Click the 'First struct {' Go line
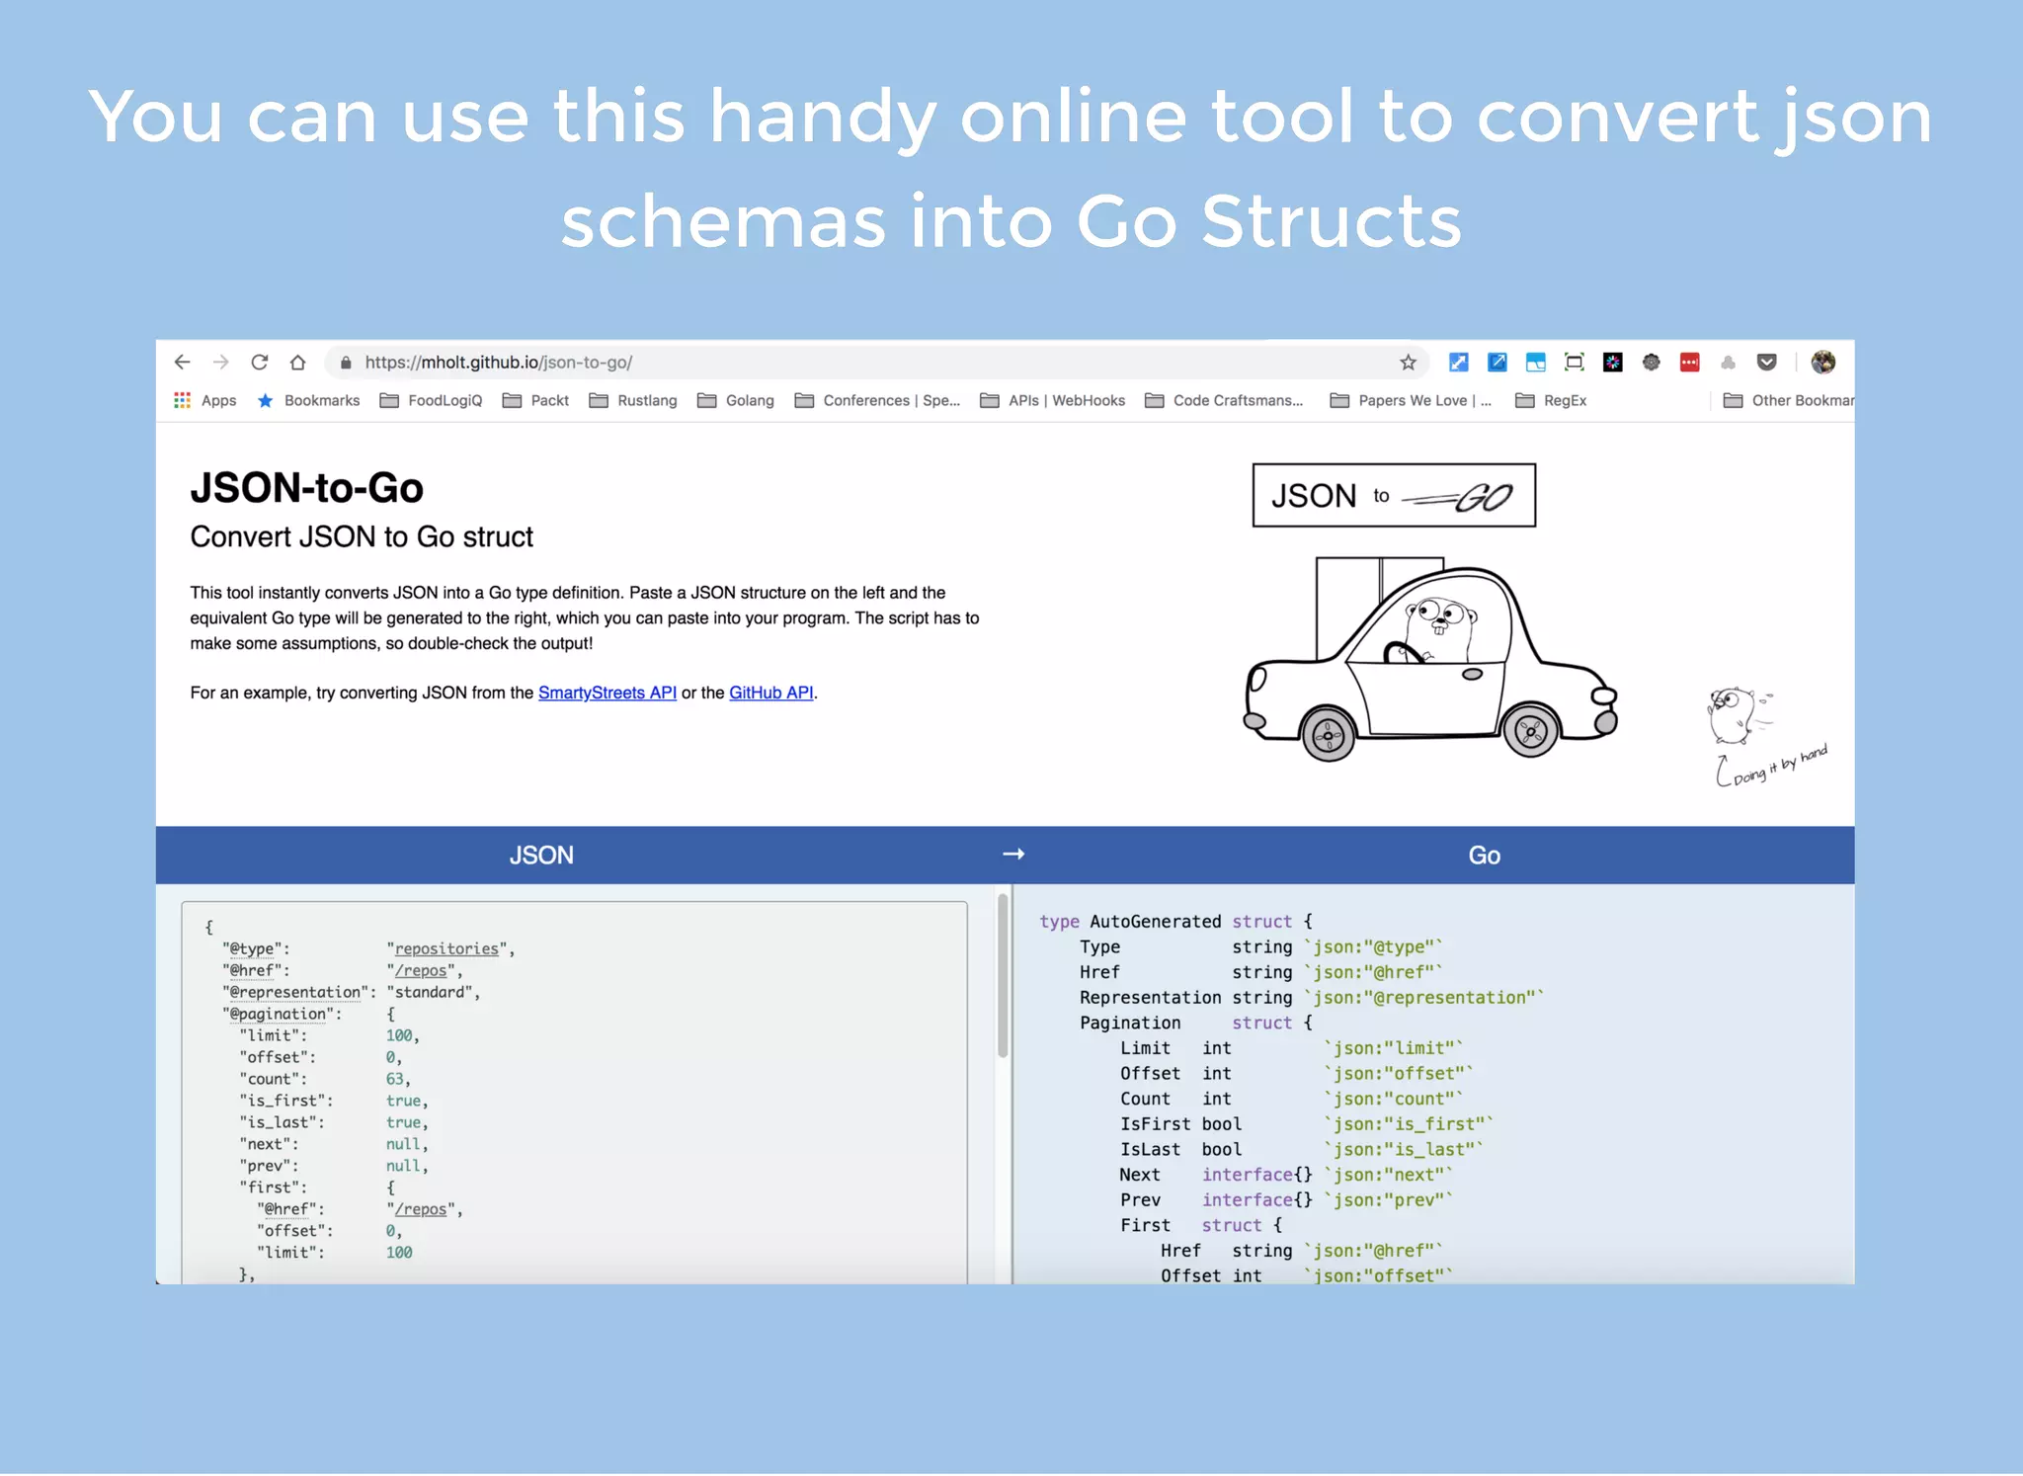 1201,1225
